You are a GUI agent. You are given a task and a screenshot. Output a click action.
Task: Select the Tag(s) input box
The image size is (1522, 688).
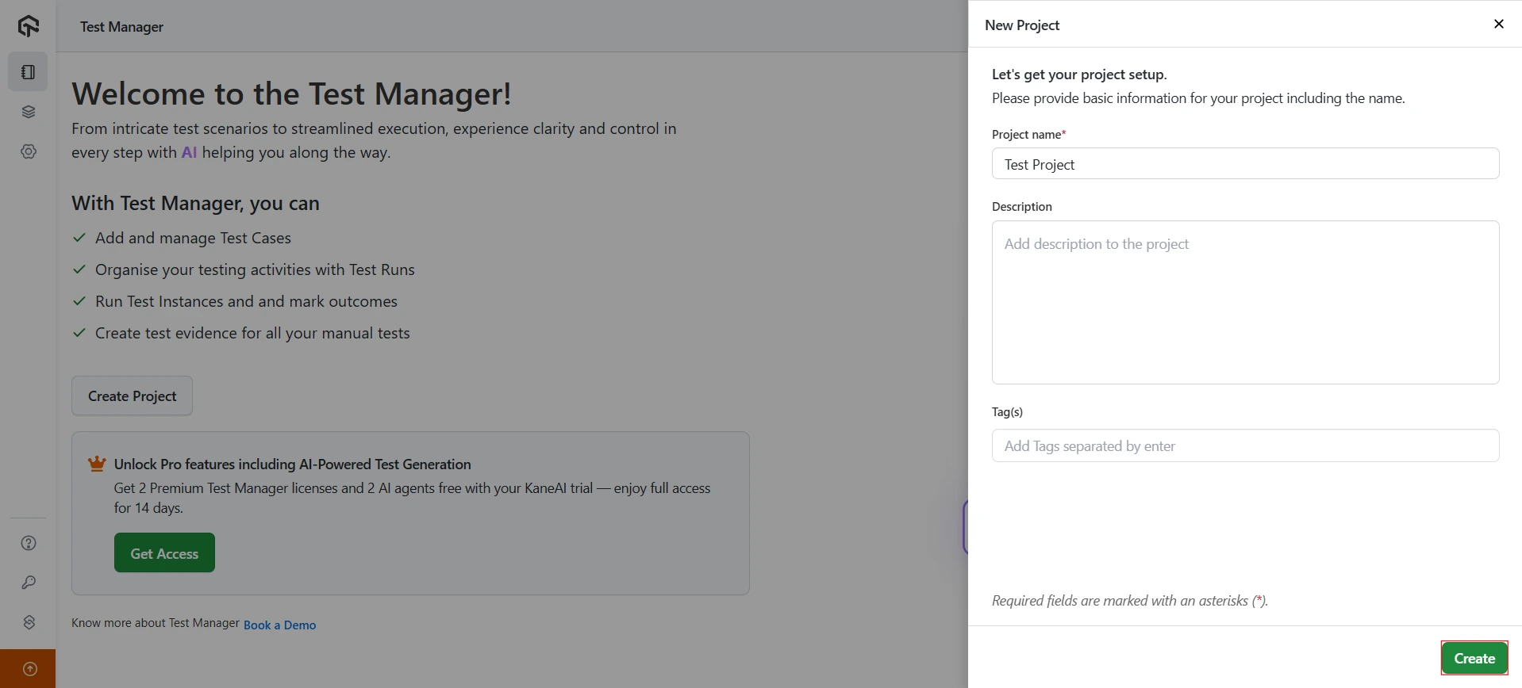point(1244,446)
